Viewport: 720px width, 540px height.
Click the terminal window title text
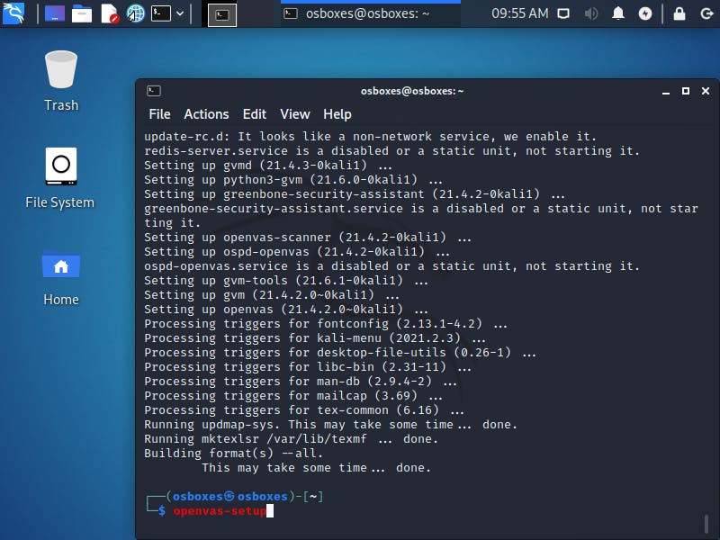(x=412, y=91)
